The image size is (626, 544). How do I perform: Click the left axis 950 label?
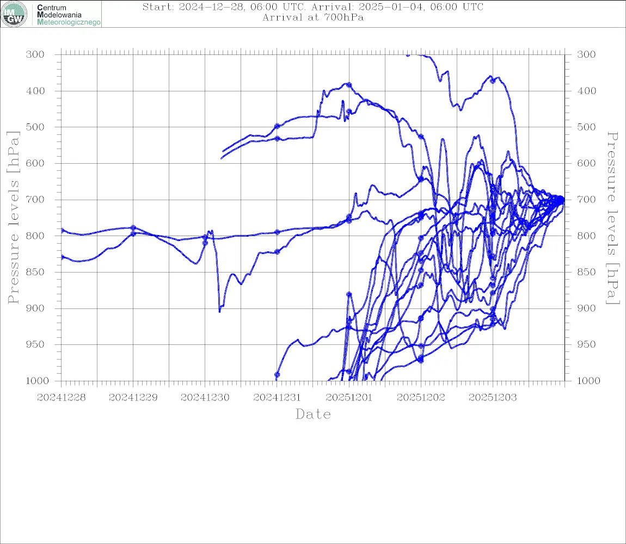35,344
